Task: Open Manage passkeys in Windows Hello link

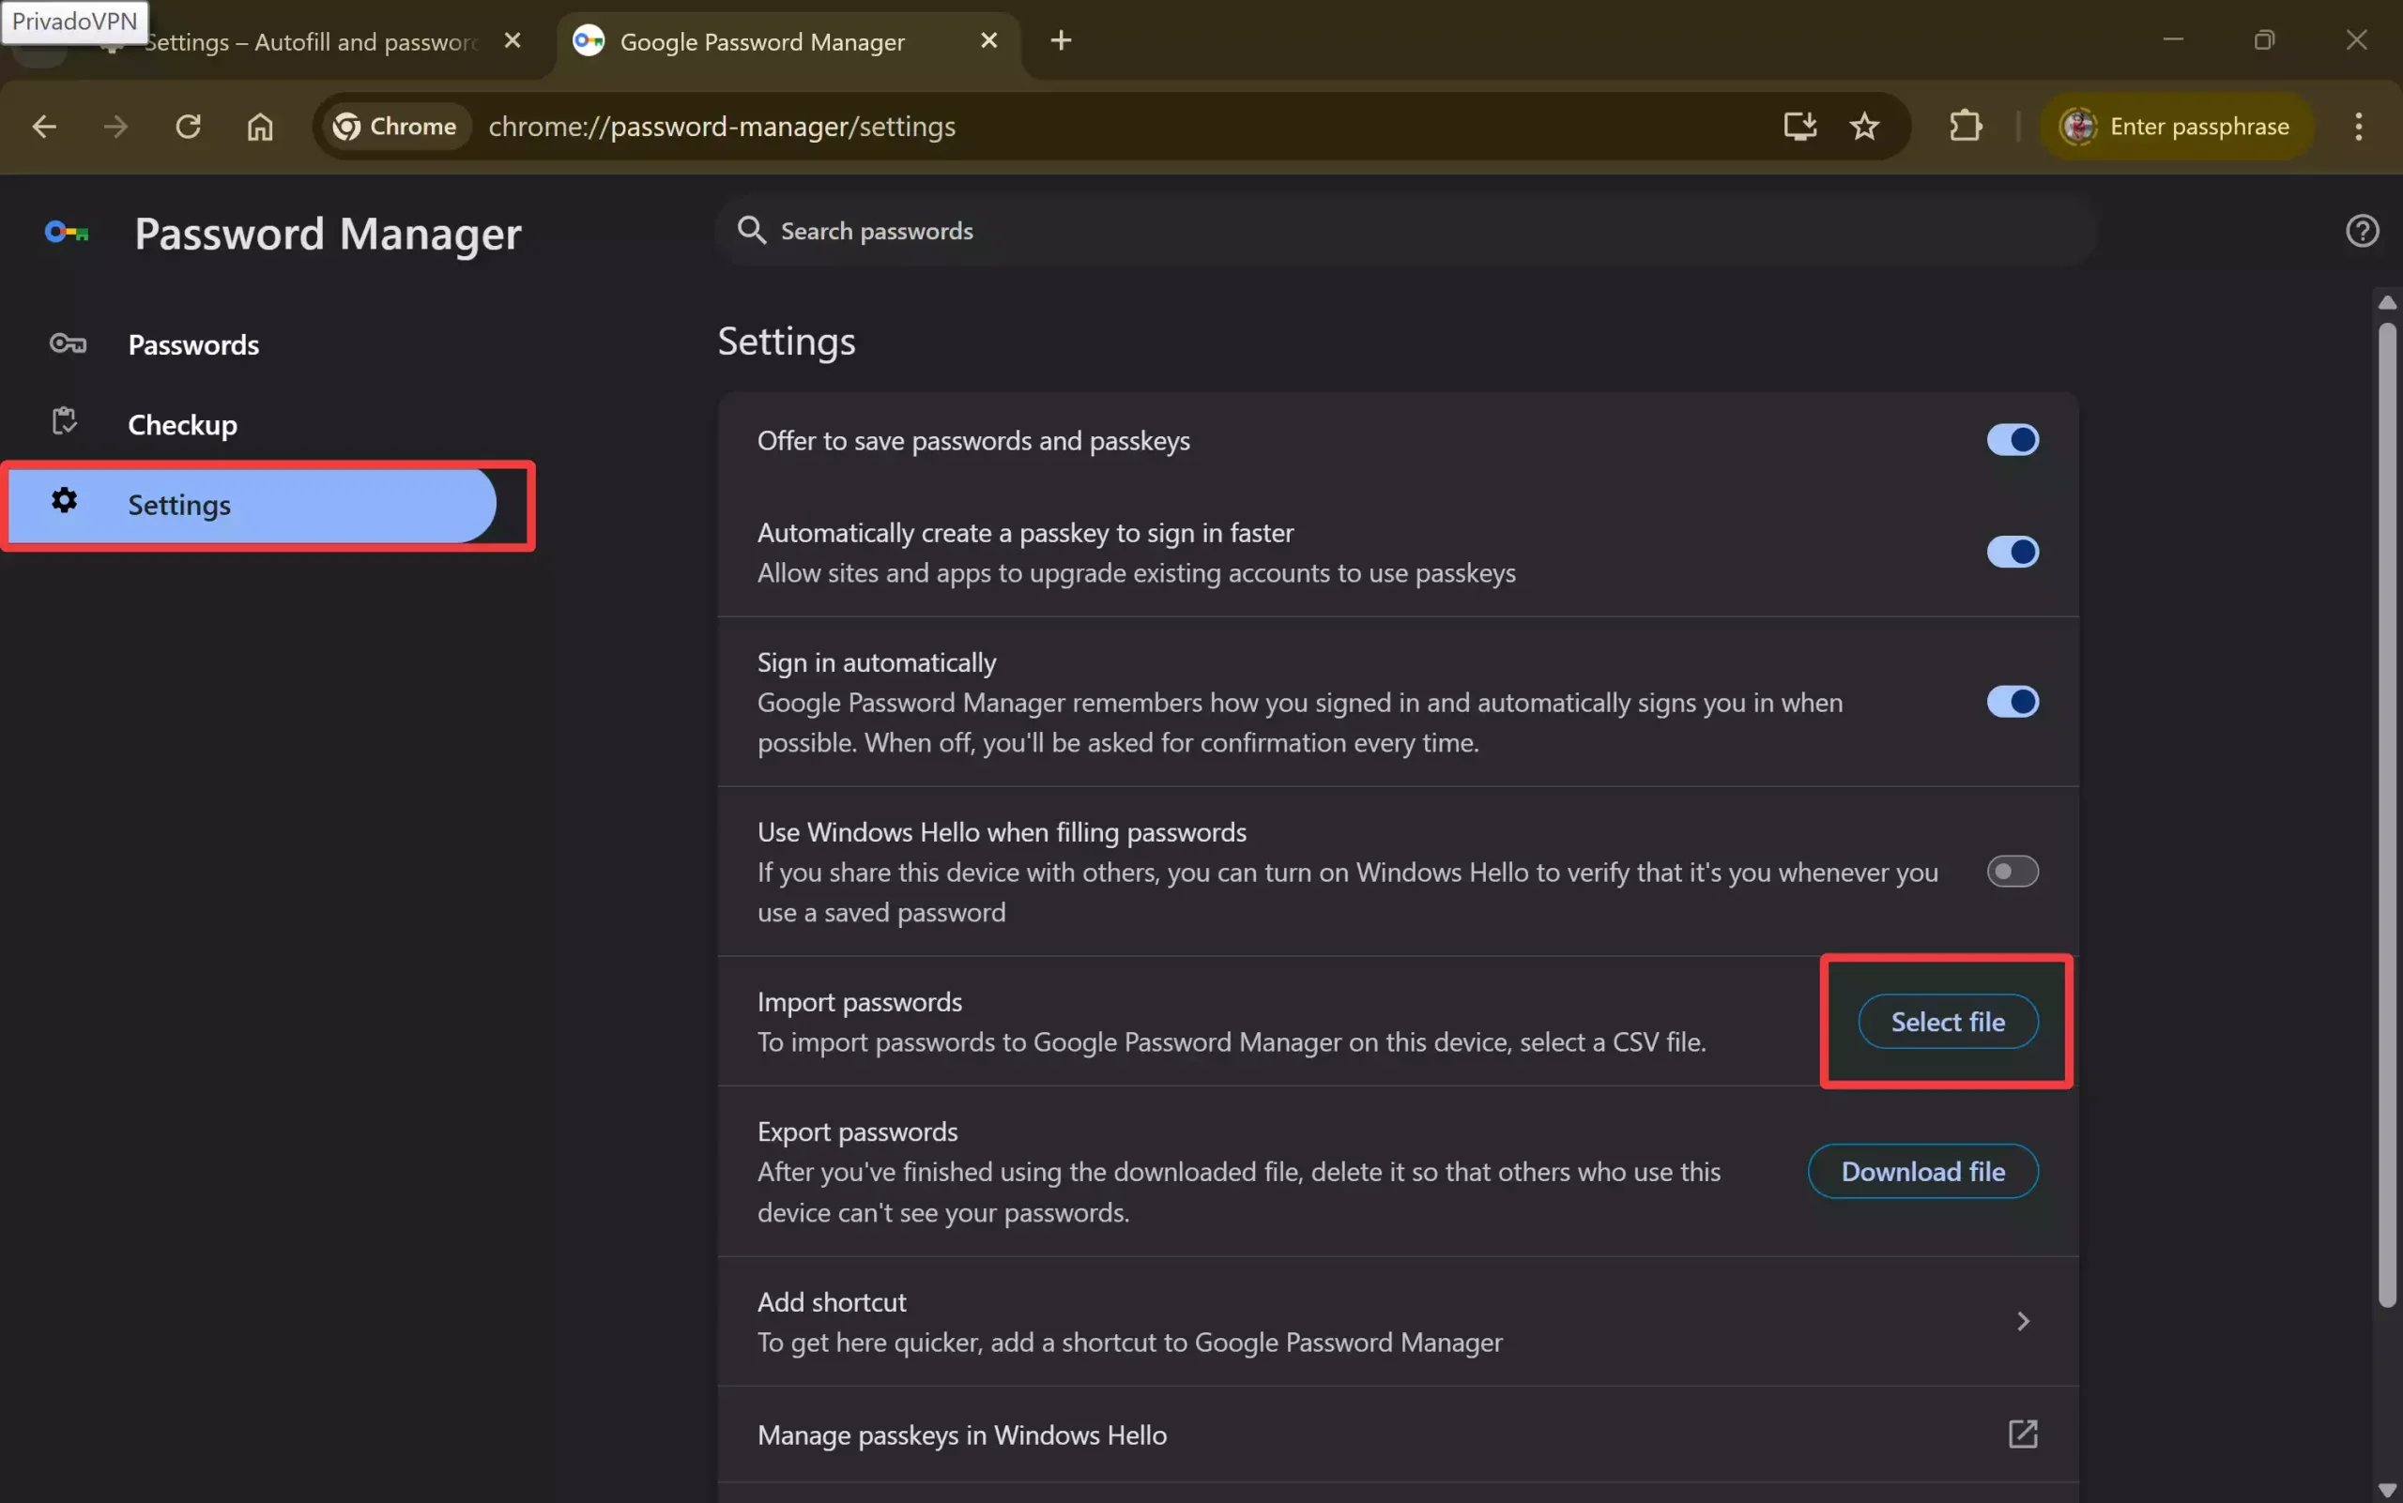Action: 2022,1435
